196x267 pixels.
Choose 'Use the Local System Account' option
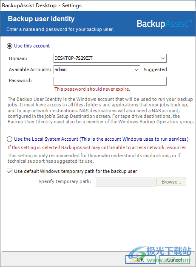pos(10,139)
